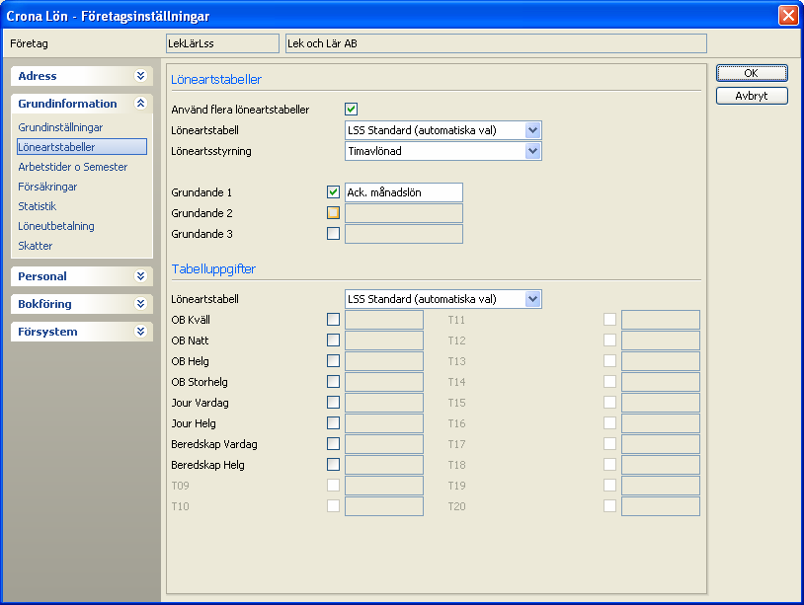Click the Avbryt button
The image size is (804, 605).
click(x=752, y=96)
